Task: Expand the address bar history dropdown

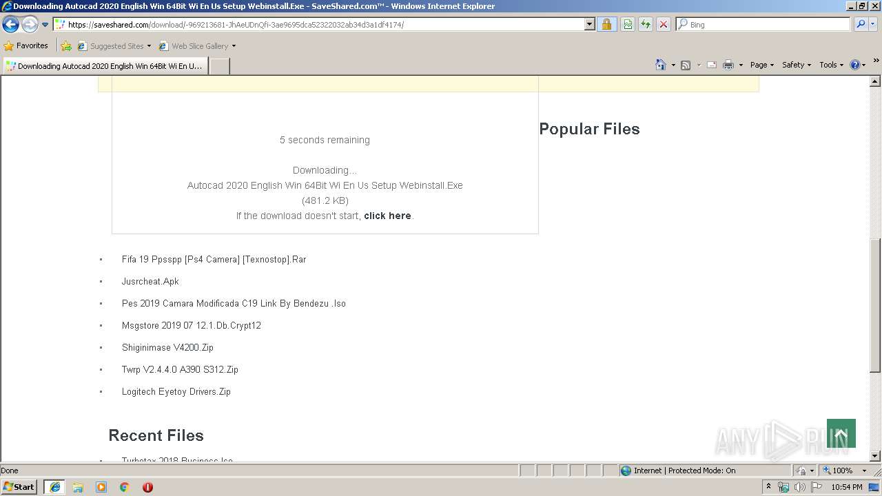Action: 590,25
